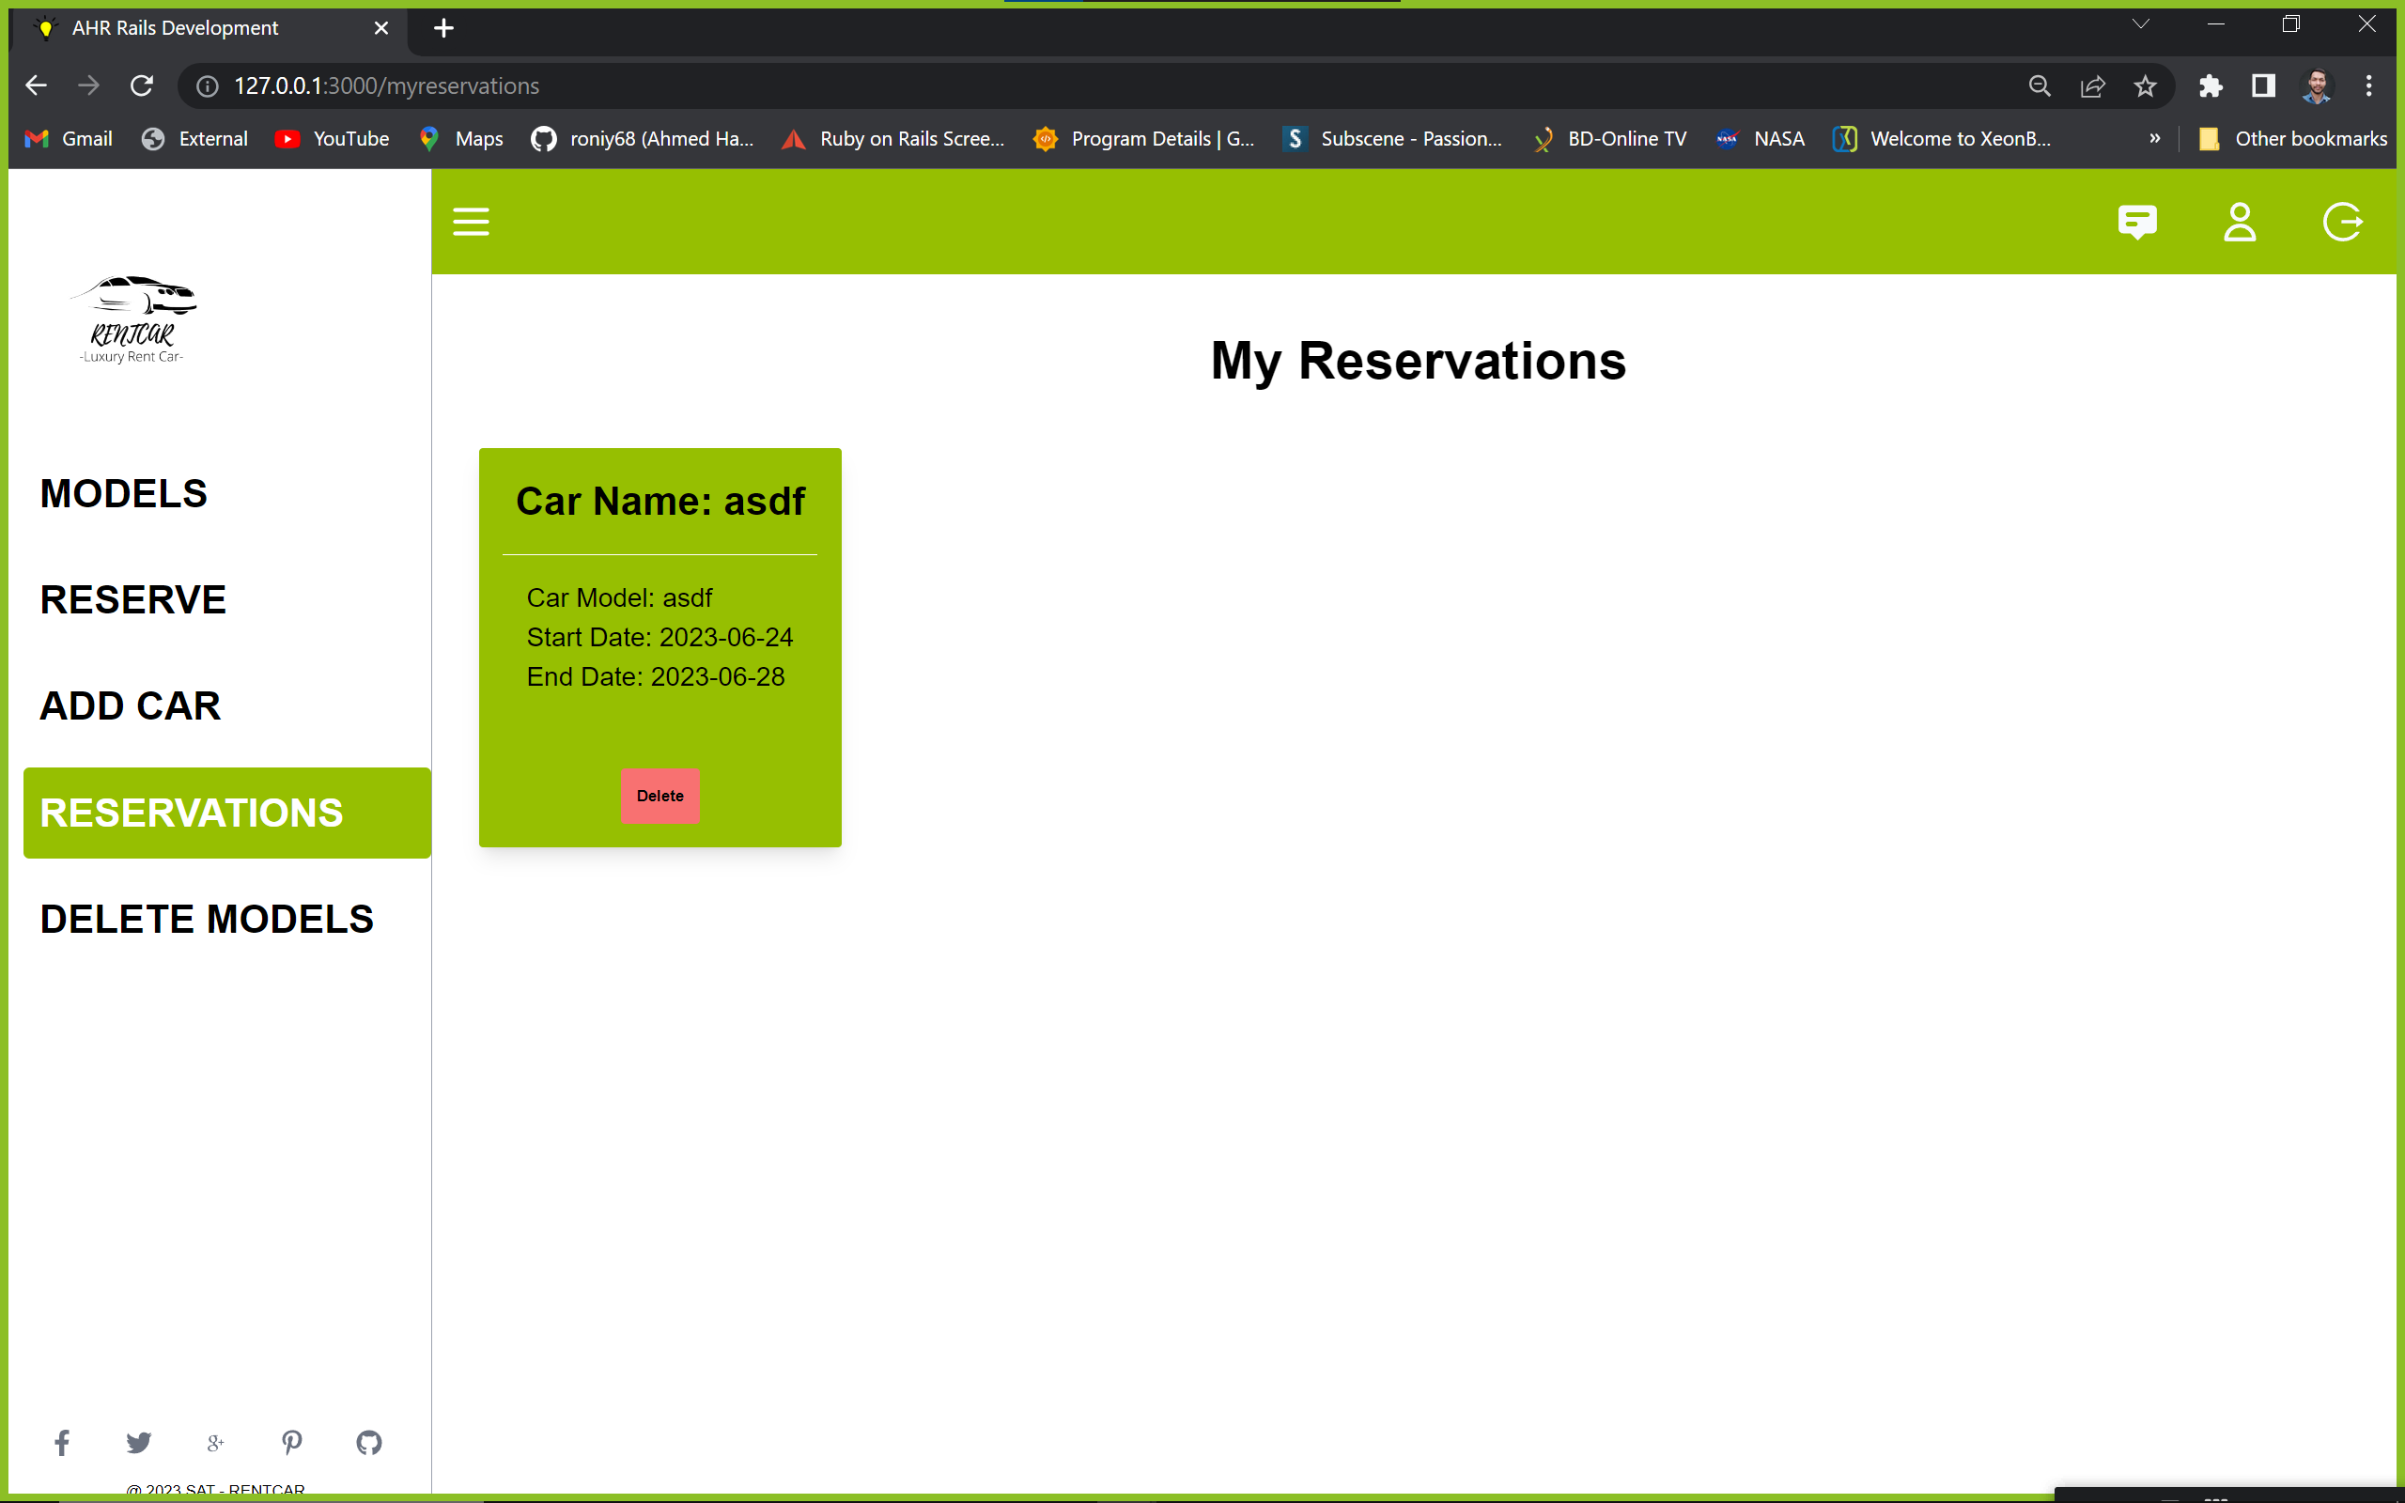Image resolution: width=2405 pixels, height=1503 pixels.
Task: Open the hamburger navigation menu
Action: coord(471,222)
